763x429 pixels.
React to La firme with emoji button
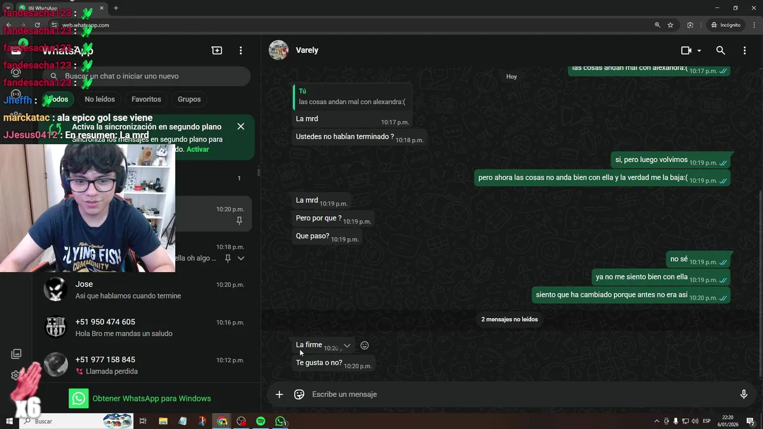coord(365,346)
